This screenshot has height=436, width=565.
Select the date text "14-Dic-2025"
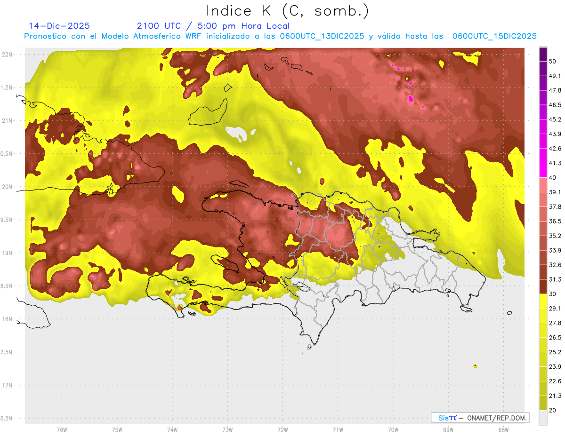tap(59, 26)
